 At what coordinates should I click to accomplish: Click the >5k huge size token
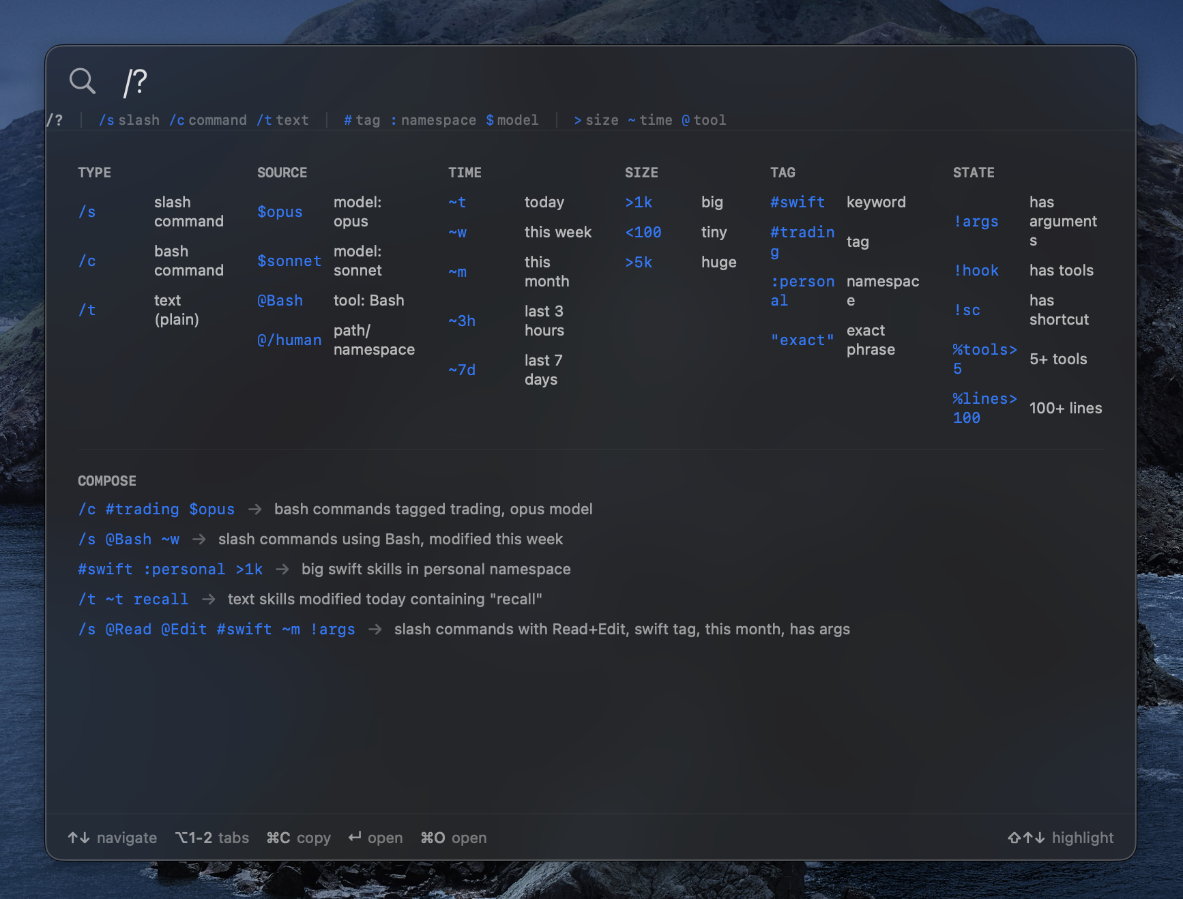(639, 263)
